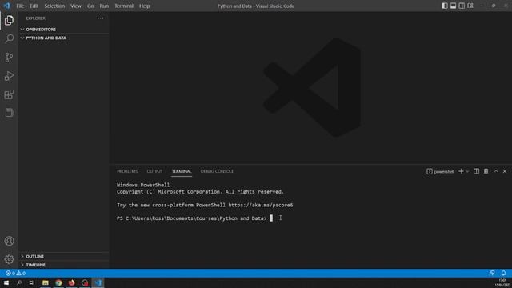
Task: Expand the Outline section
Action: point(64,256)
